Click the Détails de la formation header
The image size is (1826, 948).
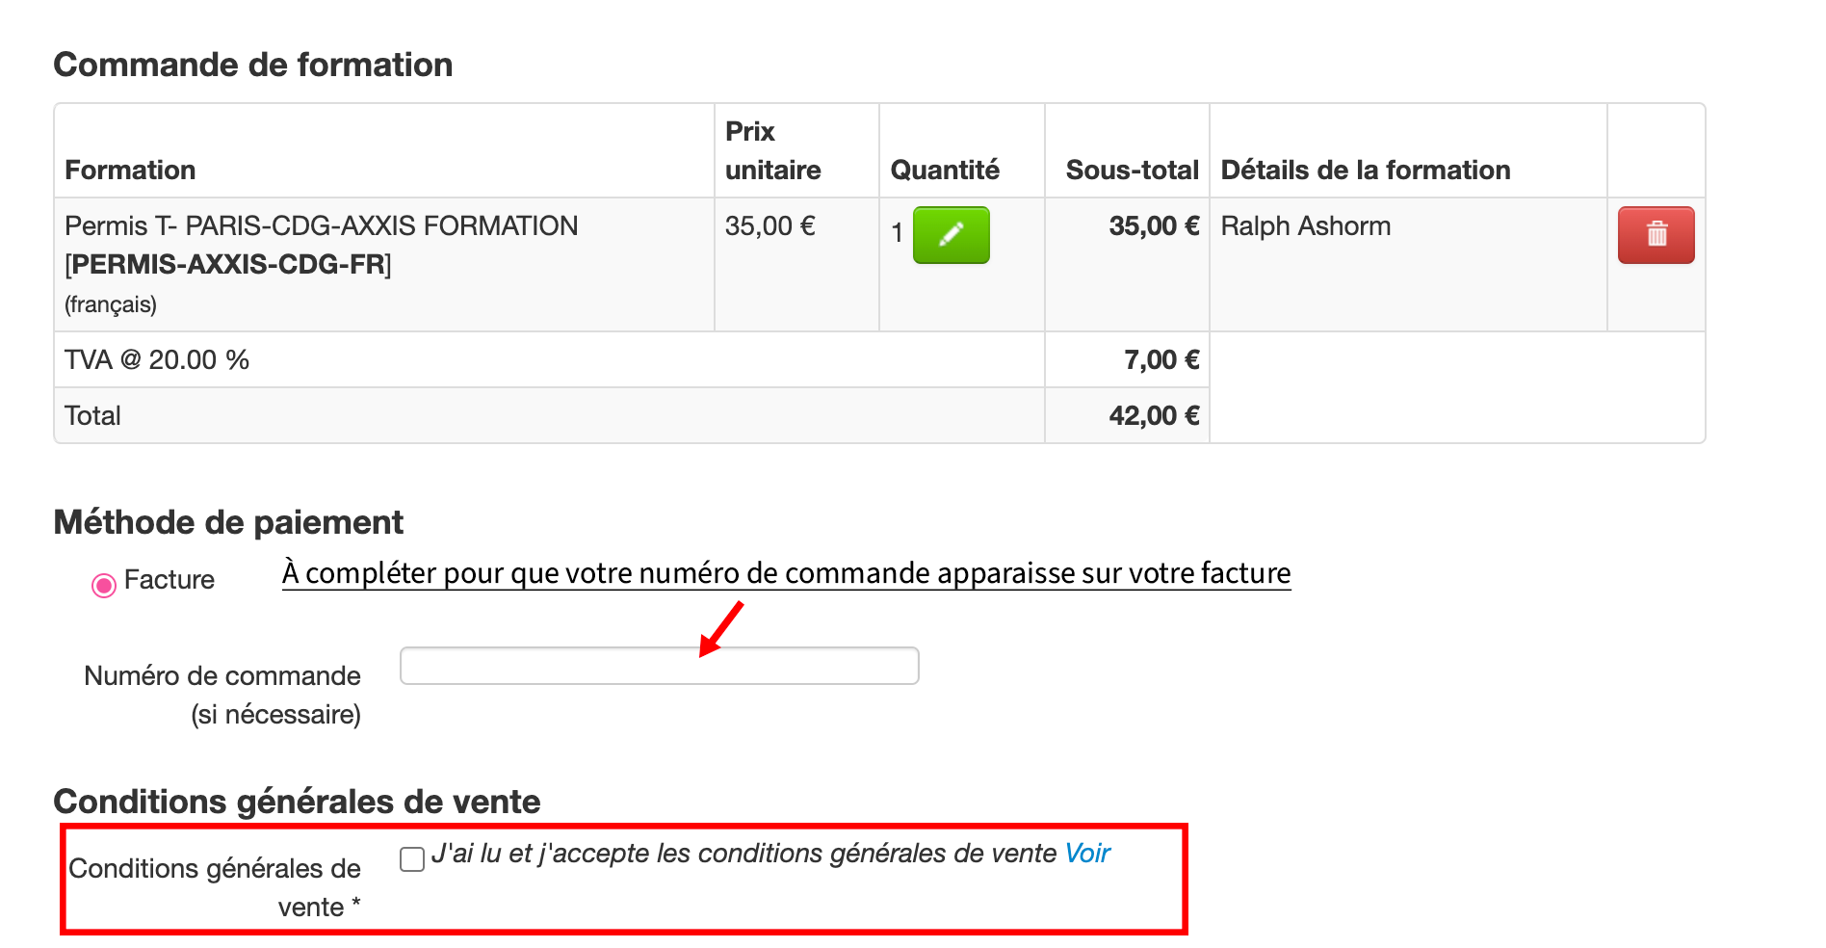pos(1366,170)
